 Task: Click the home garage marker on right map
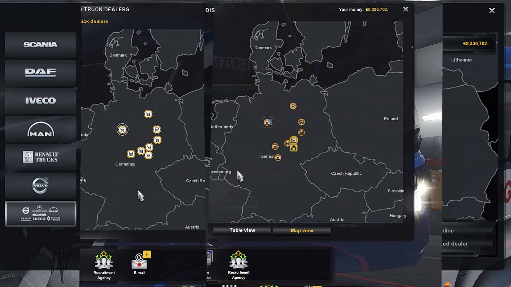point(294,148)
